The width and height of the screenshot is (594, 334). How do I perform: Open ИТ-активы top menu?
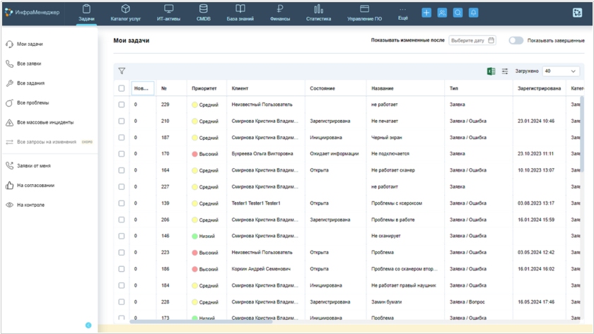168,13
